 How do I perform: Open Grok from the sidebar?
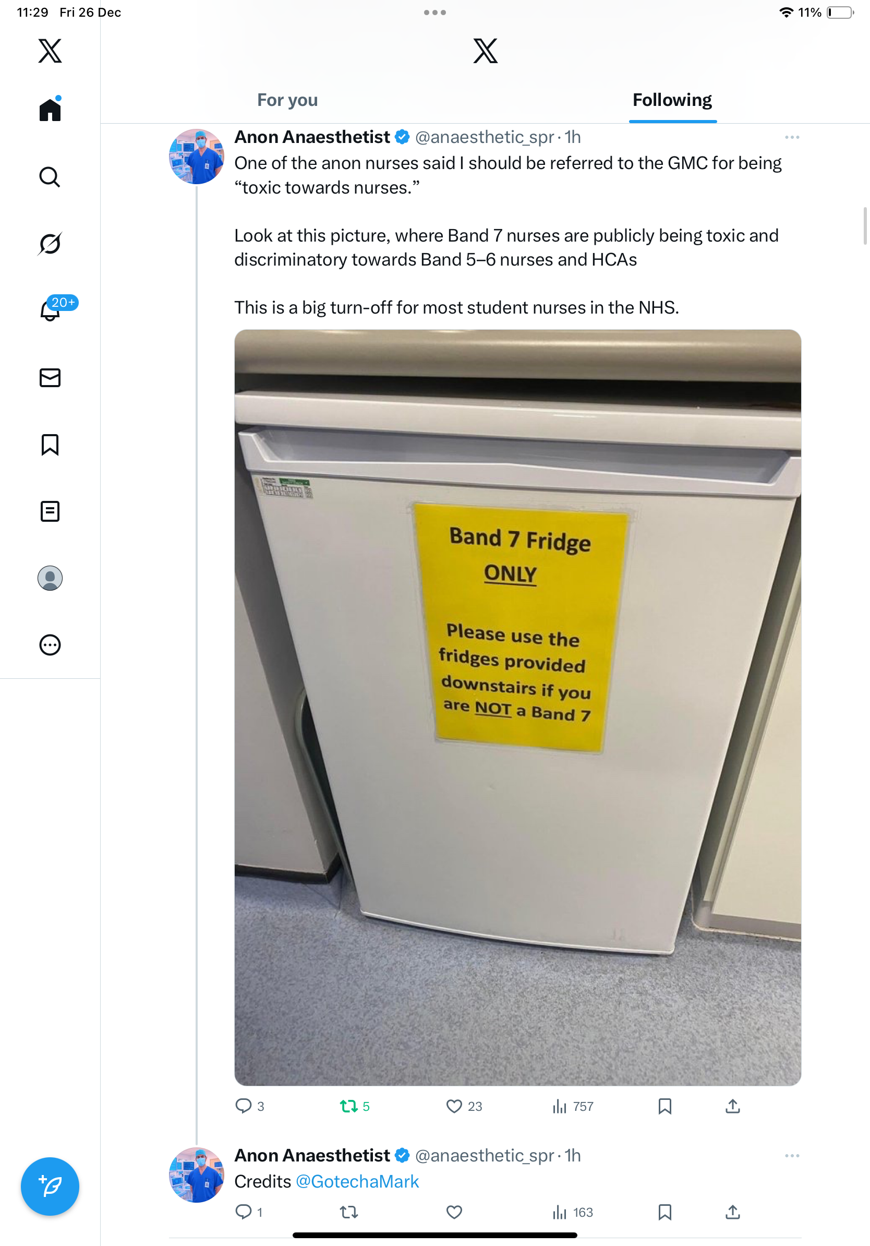[50, 244]
